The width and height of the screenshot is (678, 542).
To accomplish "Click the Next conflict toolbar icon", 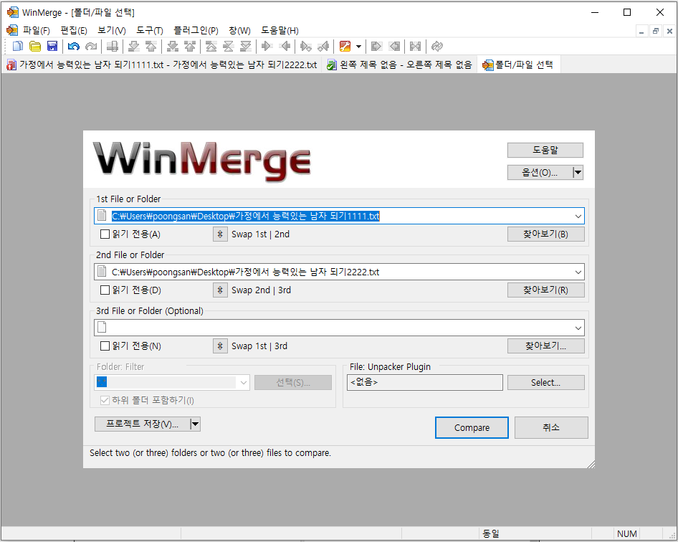I will pos(173,47).
